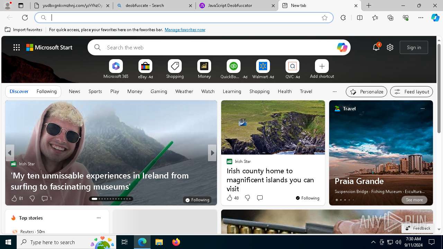The height and width of the screenshot is (249, 443).
Task: Switch to the deobfuscate Search tab
Action: (x=154, y=6)
